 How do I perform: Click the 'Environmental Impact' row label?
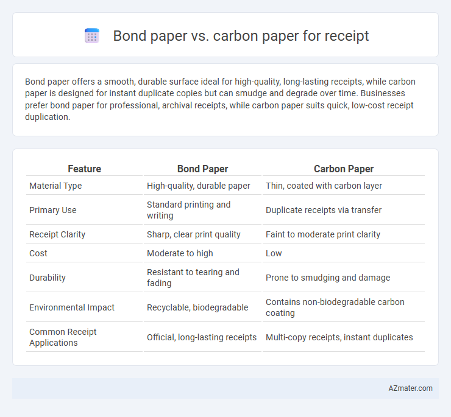coord(72,307)
